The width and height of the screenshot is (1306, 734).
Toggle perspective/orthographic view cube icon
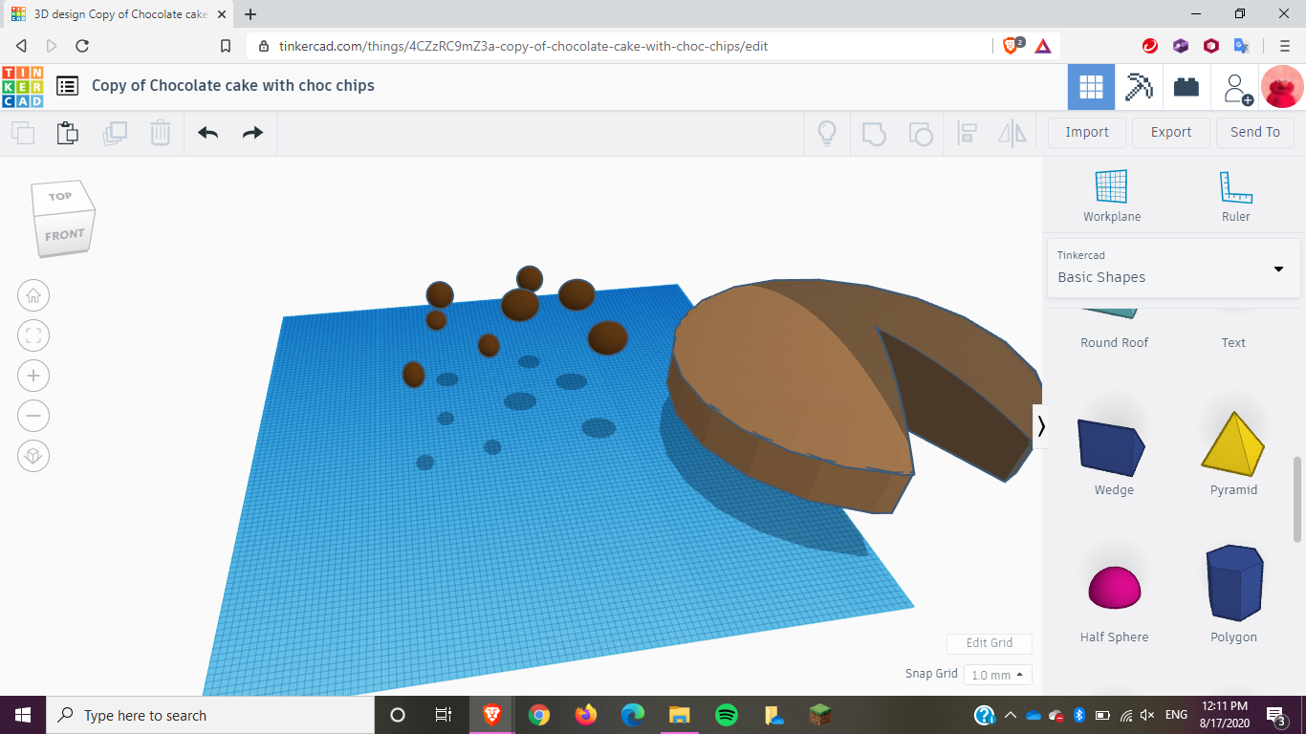(x=33, y=456)
